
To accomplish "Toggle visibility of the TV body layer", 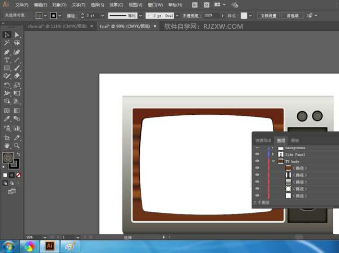I will click(x=257, y=161).
